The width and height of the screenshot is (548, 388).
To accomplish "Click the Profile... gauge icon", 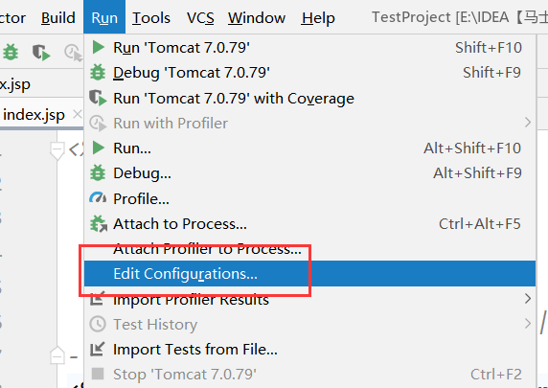I will 98,198.
